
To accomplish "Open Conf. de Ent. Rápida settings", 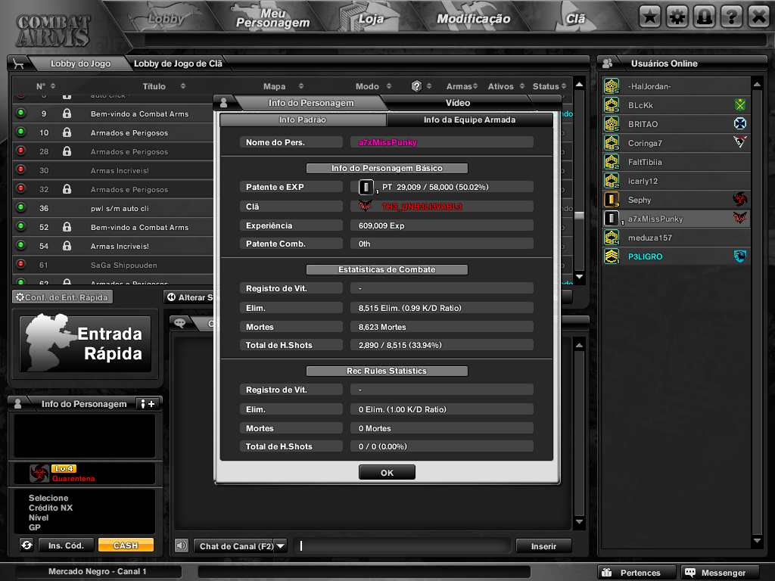I will [x=62, y=297].
